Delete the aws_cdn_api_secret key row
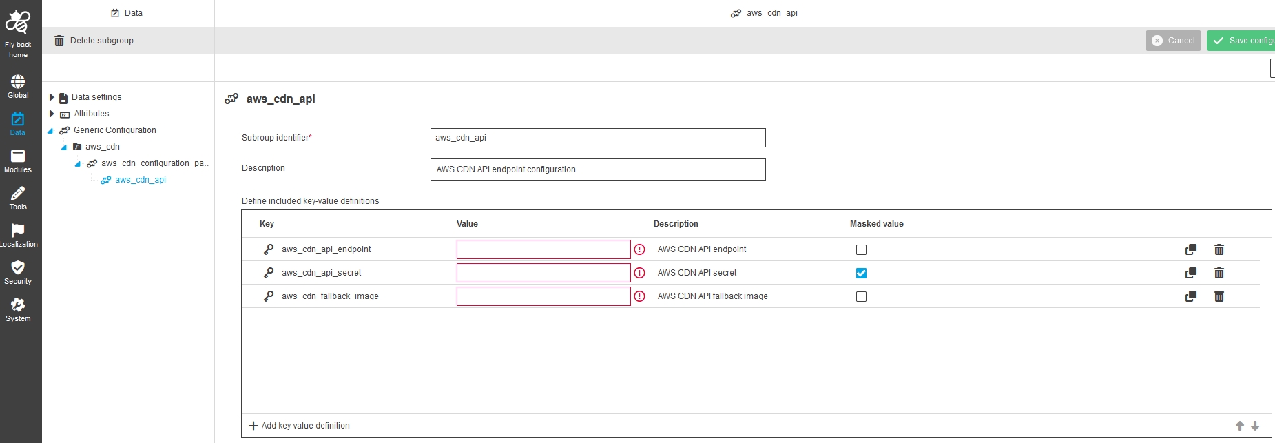Viewport: 1275px width, 443px height. pos(1219,273)
